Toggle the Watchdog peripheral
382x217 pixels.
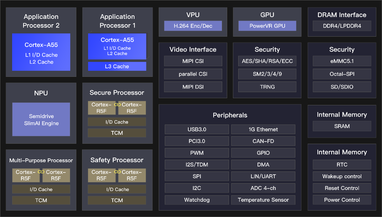click(x=197, y=200)
